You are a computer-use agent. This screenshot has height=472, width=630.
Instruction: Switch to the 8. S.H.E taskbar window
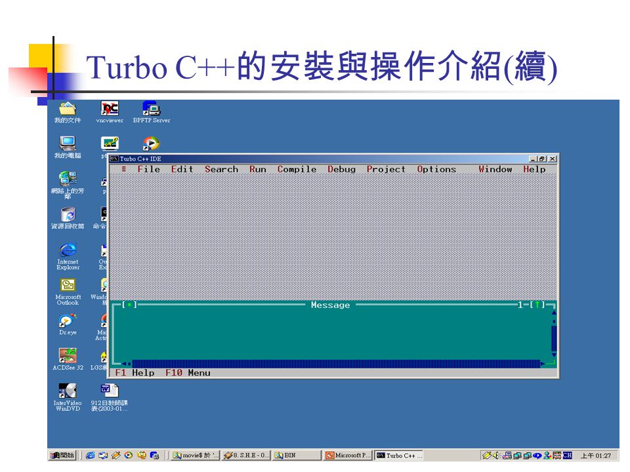click(x=246, y=455)
